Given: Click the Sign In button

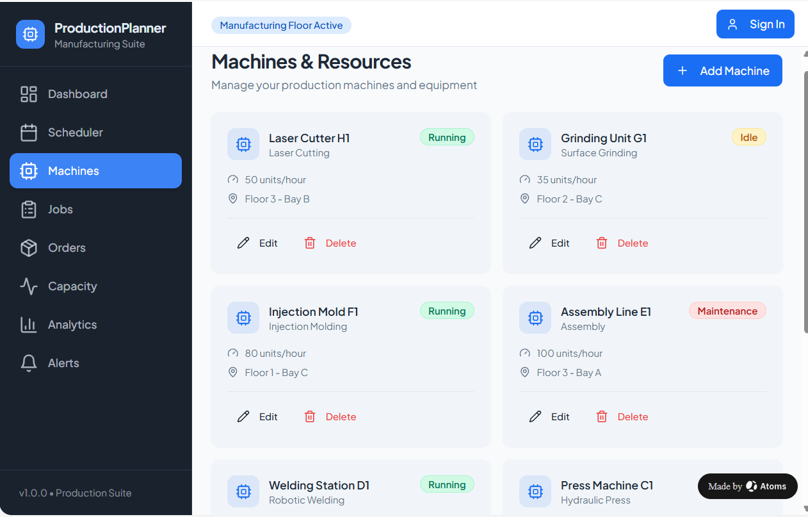Looking at the screenshot, I should pos(755,24).
